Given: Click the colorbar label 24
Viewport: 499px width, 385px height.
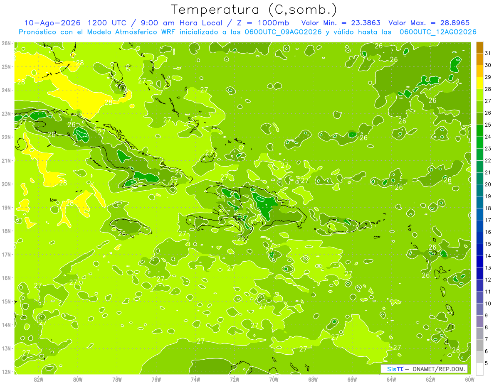Looking at the screenshot, I should coord(488,137).
